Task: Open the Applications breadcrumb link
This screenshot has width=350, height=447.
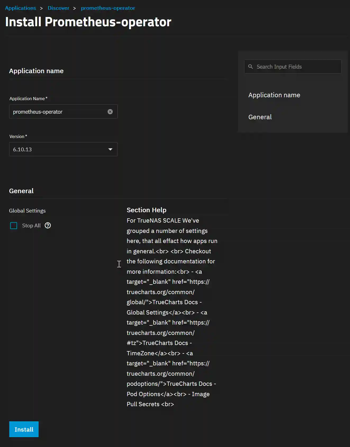Action: pyautogui.click(x=21, y=8)
